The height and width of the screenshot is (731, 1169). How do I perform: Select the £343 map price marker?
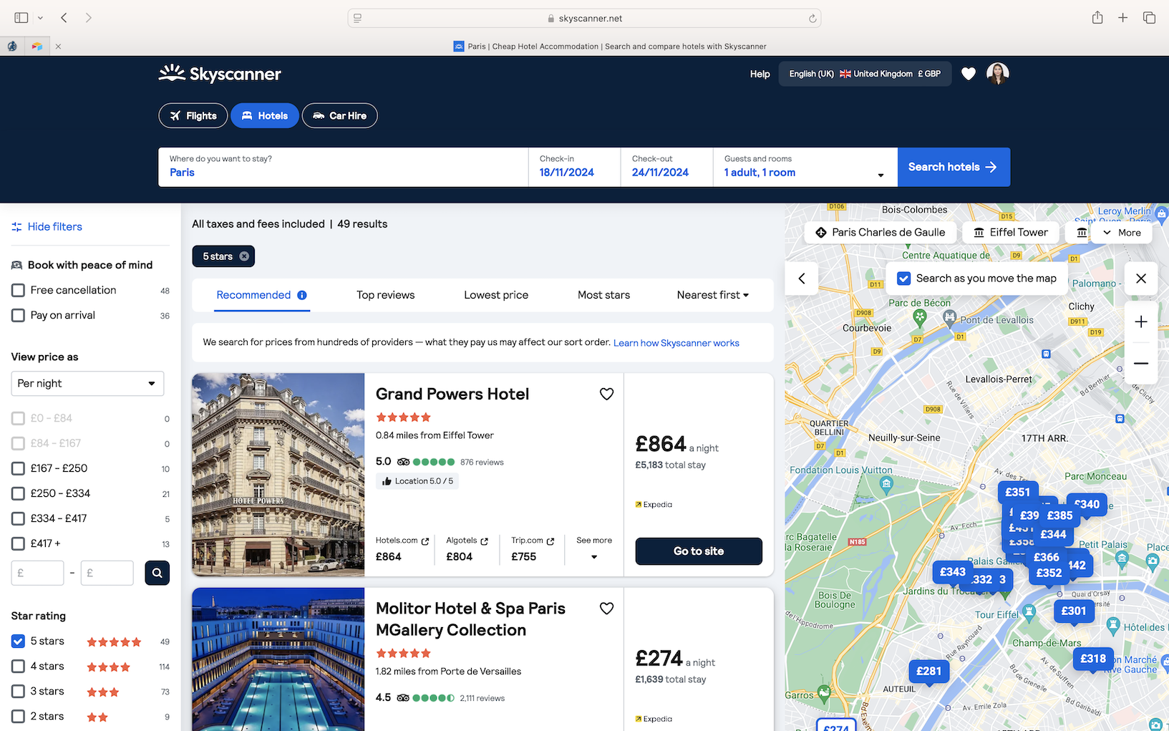click(953, 572)
